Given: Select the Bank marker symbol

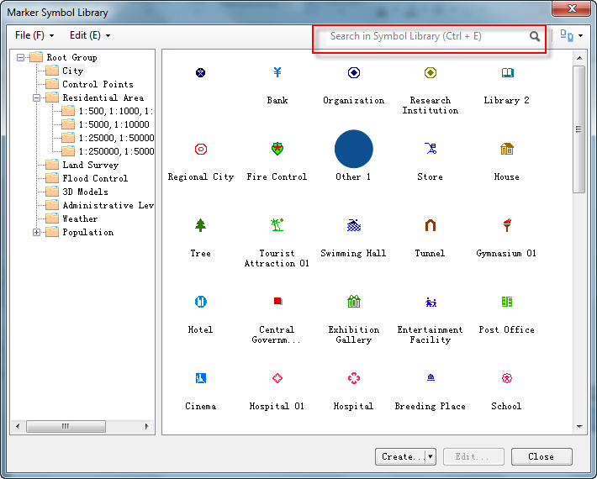Looking at the screenshot, I should [x=277, y=73].
